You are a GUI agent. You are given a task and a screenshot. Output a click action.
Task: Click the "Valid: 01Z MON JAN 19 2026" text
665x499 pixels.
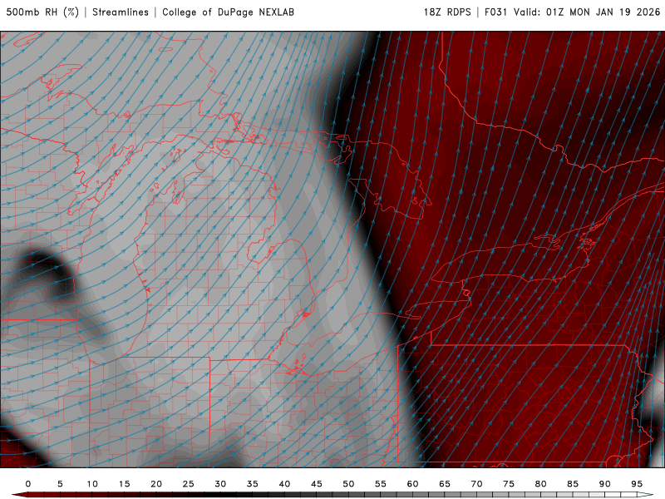point(587,12)
